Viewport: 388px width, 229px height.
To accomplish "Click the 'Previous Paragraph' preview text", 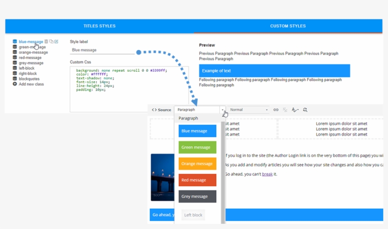I will click(x=268, y=56).
